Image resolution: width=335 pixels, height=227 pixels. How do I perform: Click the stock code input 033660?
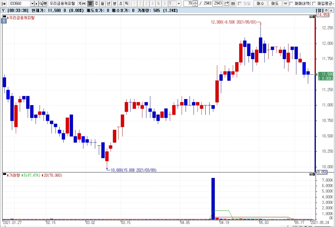tap(19, 3)
